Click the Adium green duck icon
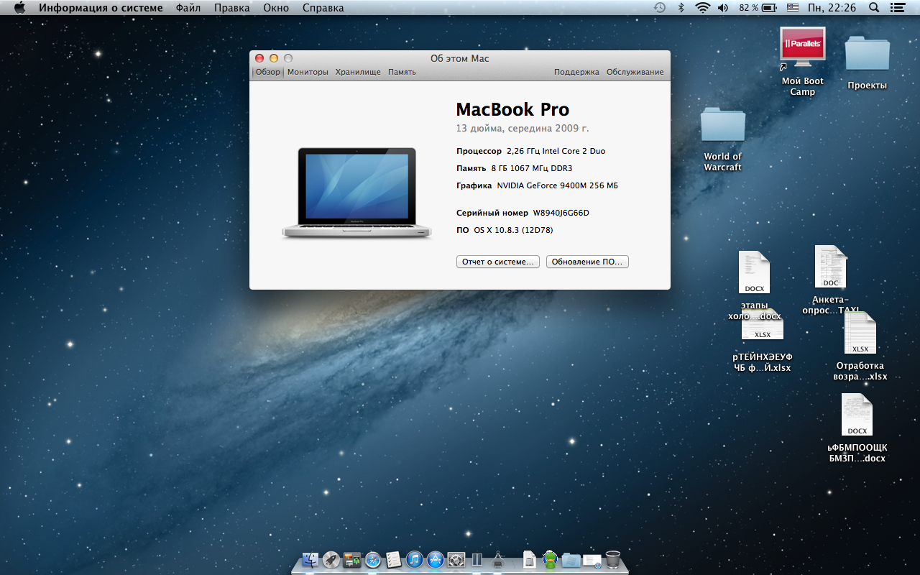920x575 pixels. coord(550,559)
